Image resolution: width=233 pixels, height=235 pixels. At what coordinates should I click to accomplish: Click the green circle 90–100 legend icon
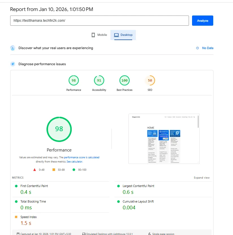[x=74, y=170]
